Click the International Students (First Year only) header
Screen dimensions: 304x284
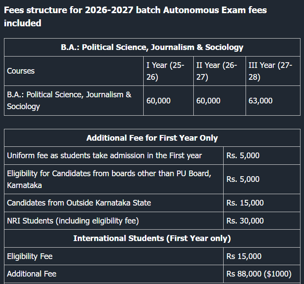152,238
